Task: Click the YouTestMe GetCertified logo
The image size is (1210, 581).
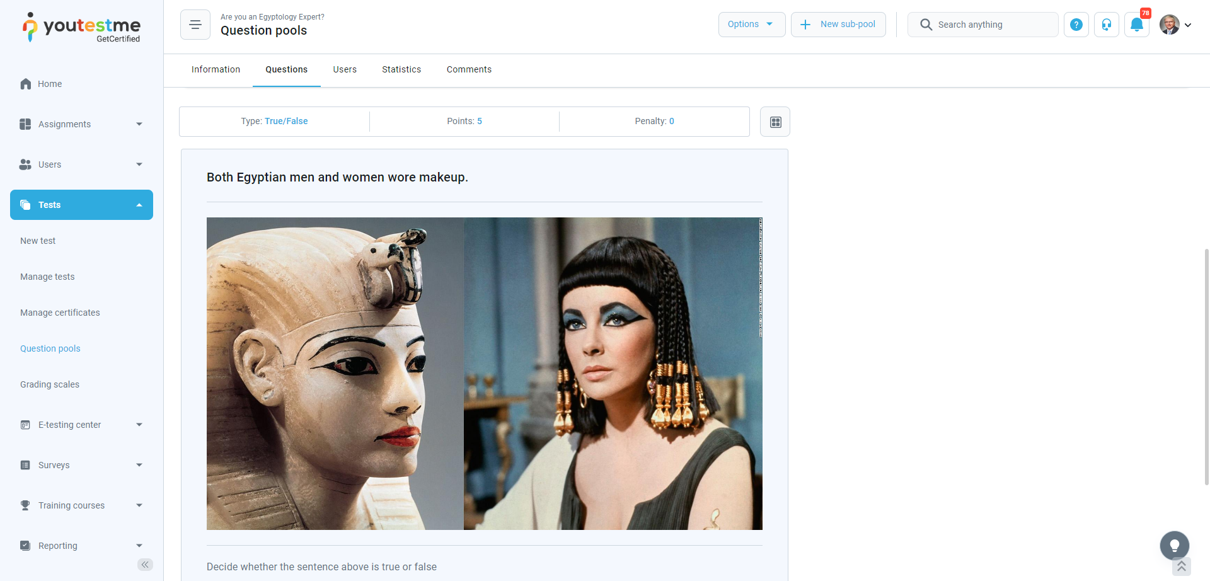Action: pos(81,27)
